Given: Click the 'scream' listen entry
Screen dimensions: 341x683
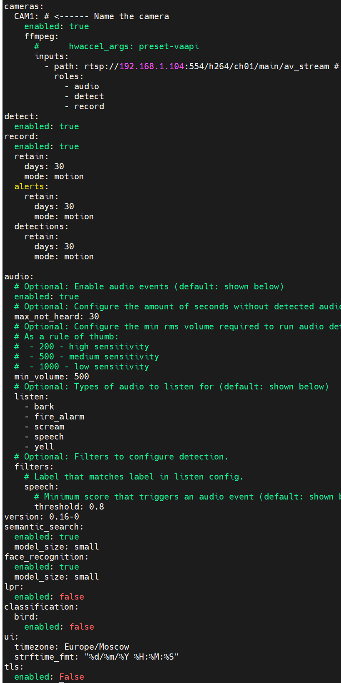Looking at the screenshot, I should 49,427.
